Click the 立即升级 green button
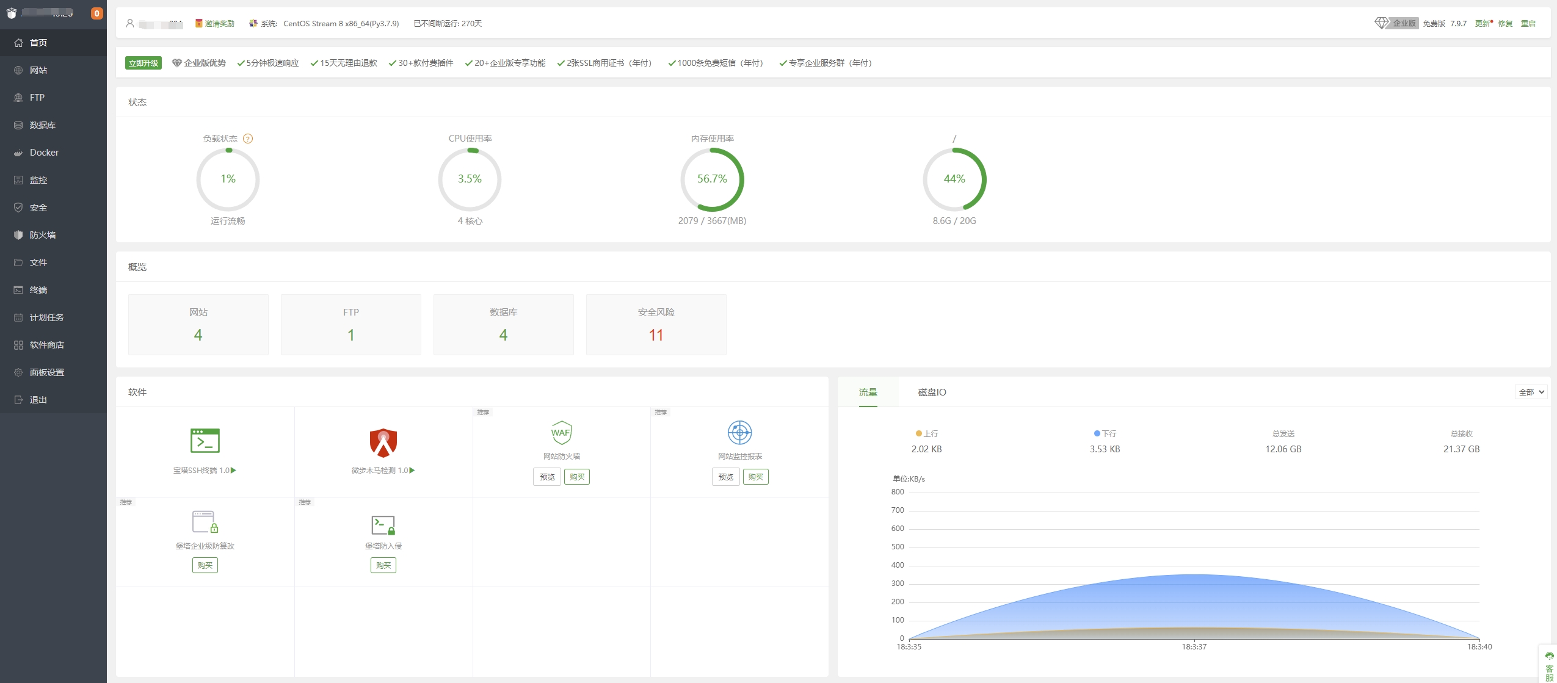The height and width of the screenshot is (683, 1557). coord(143,63)
